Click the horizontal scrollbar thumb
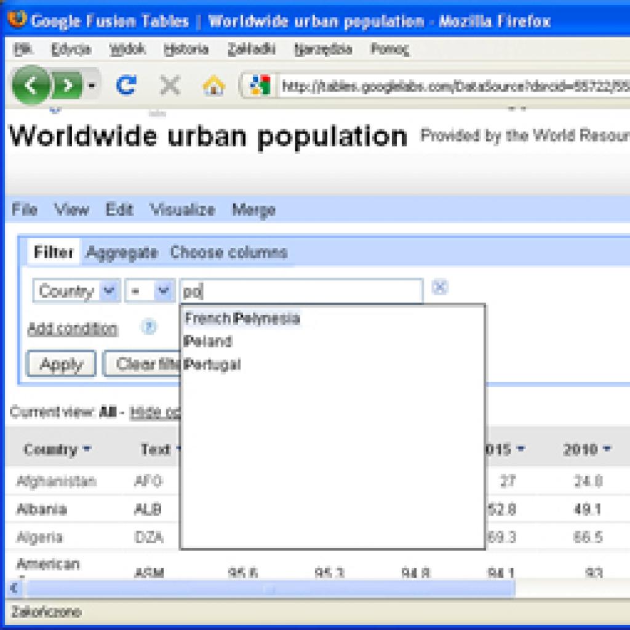This screenshot has width=630, height=630. tap(270, 589)
